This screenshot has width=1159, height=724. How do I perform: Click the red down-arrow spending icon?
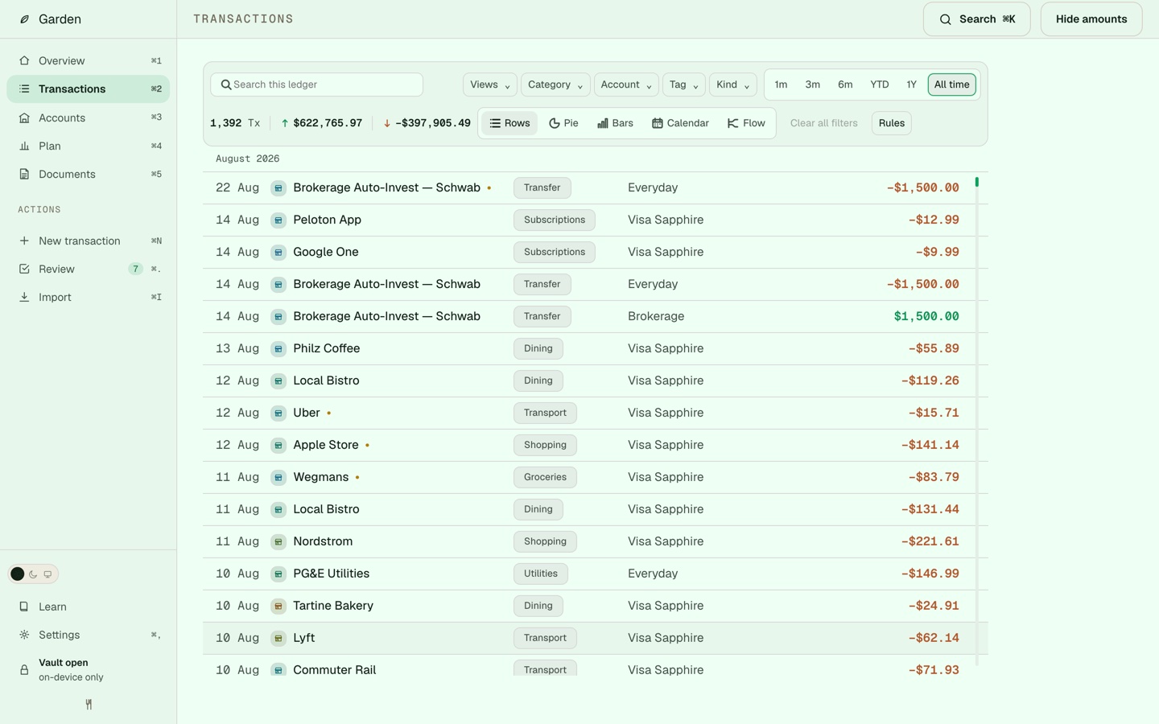tap(387, 123)
